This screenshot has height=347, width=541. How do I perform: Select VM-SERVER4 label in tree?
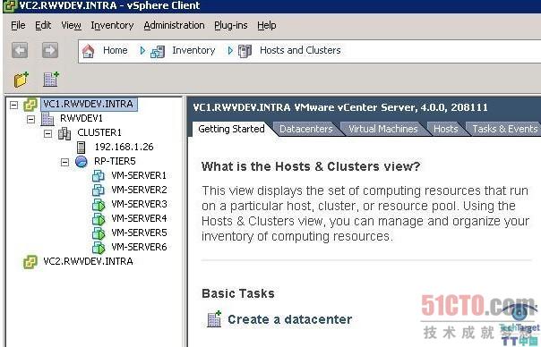(x=139, y=218)
